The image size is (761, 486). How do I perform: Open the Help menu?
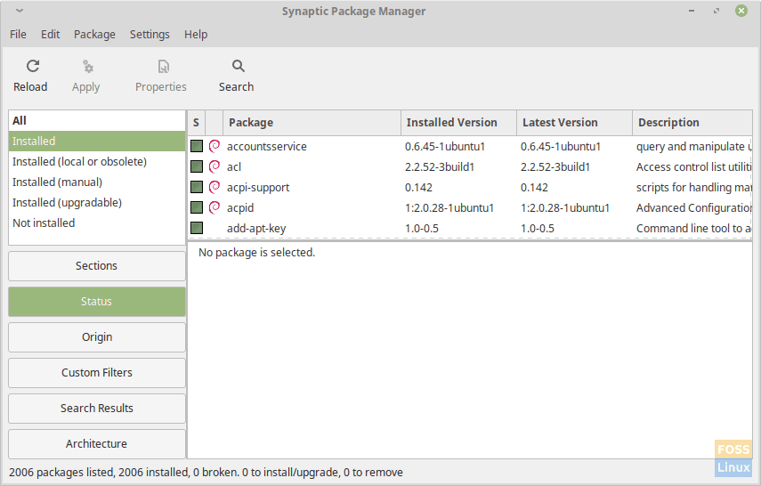(x=196, y=35)
